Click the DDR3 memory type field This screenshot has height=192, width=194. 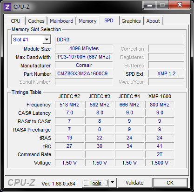click(120, 40)
